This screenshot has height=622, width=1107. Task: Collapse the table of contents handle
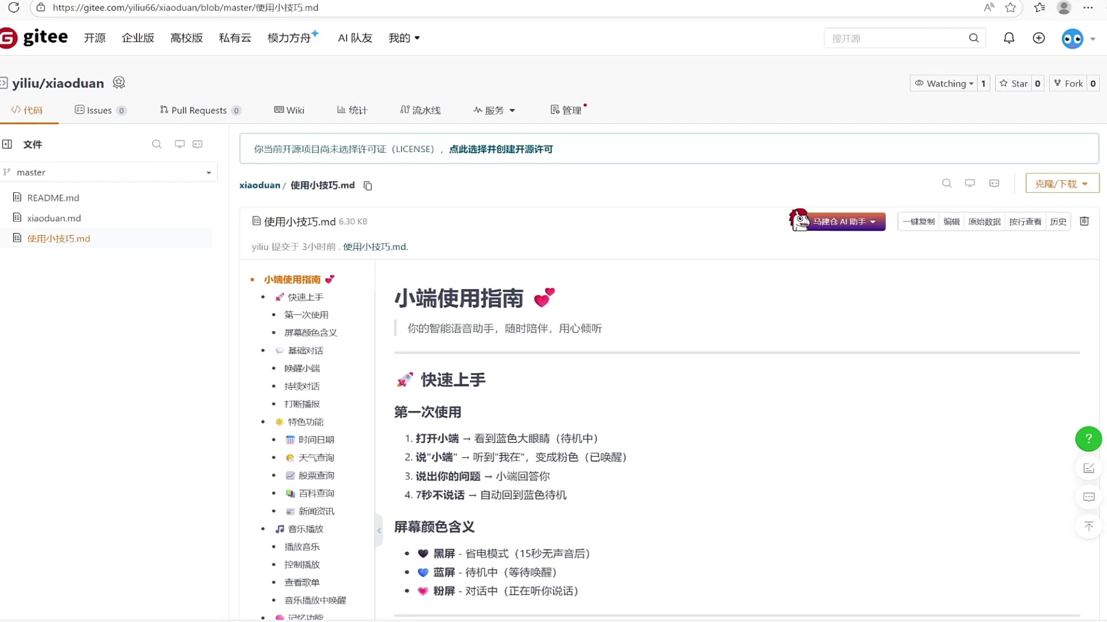pyautogui.click(x=379, y=530)
